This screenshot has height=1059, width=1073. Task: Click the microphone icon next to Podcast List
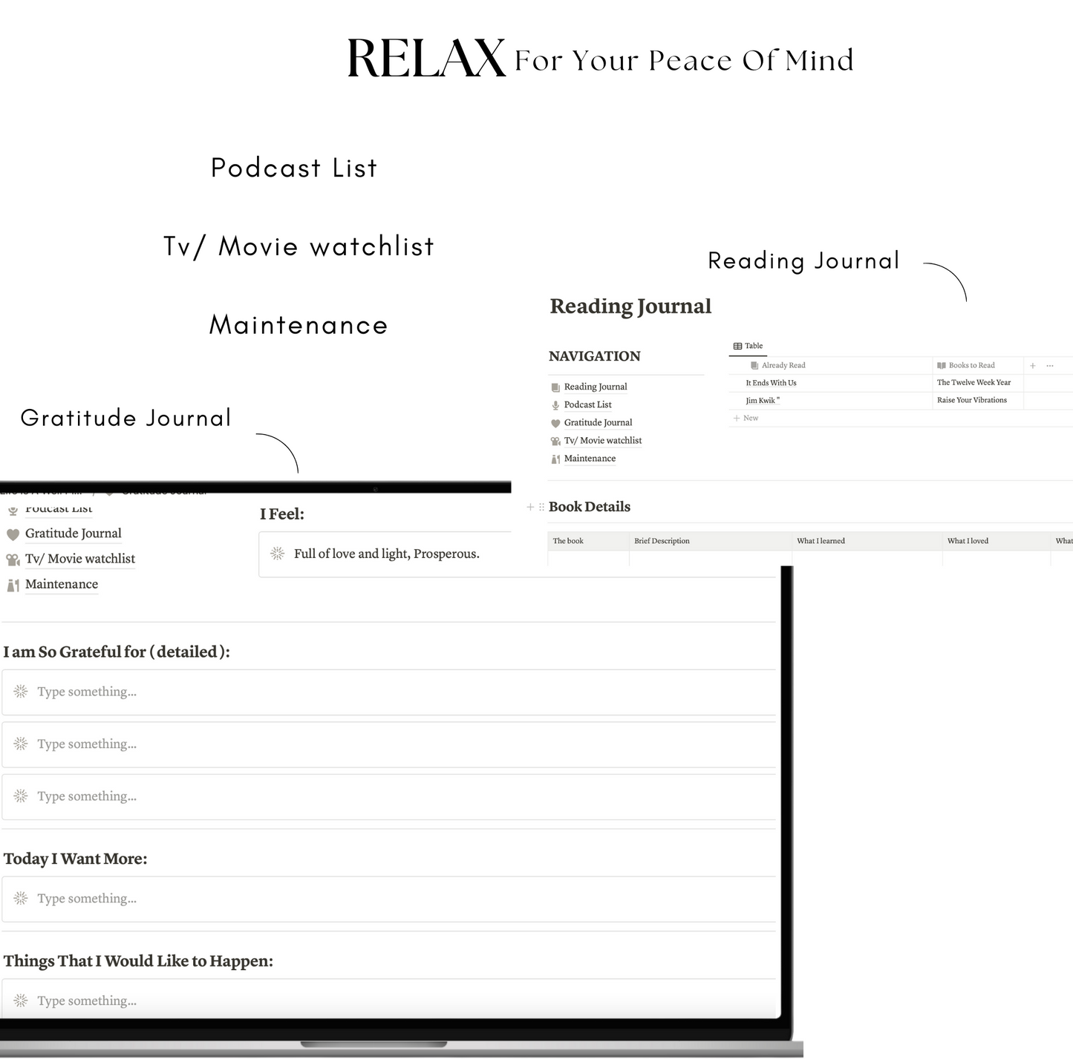(x=555, y=405)
